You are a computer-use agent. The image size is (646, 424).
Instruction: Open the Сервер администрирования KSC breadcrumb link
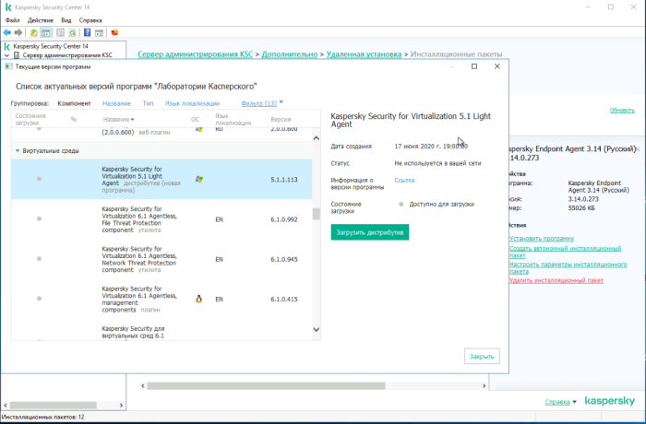[196, 54]
